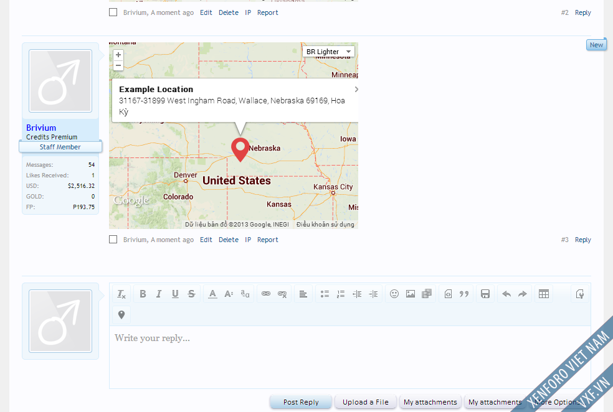This screenshot has height=412, width=613.
Task: Click Edit on post #2
Action: 206,12
